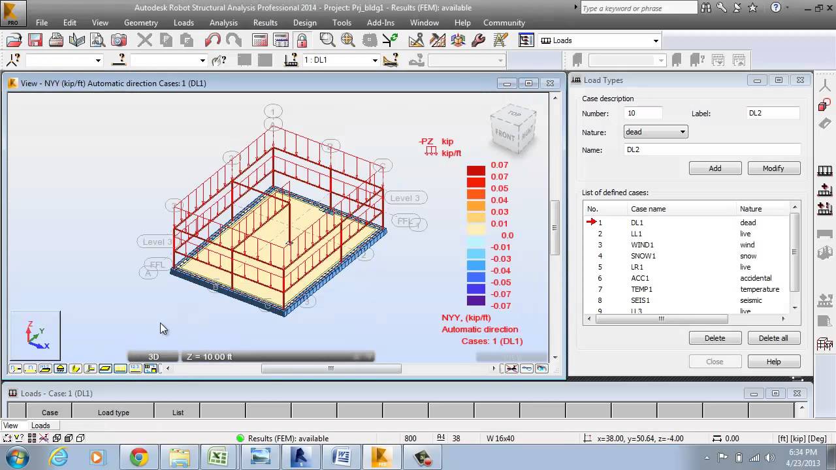Screen dimensions: 836x470
Task: Open the Analysis menu
Action: click(x=223, y=23)
